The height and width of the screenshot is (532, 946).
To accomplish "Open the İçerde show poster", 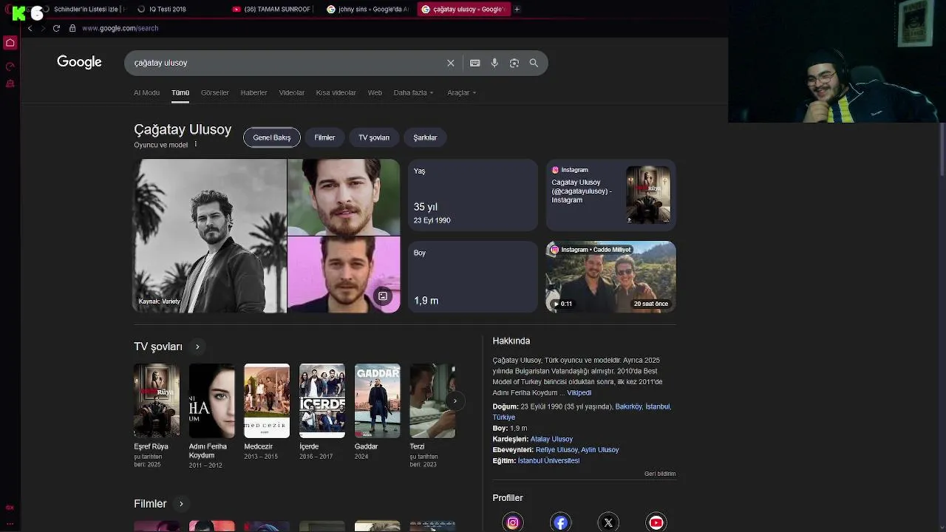I will tap(322, 400).
